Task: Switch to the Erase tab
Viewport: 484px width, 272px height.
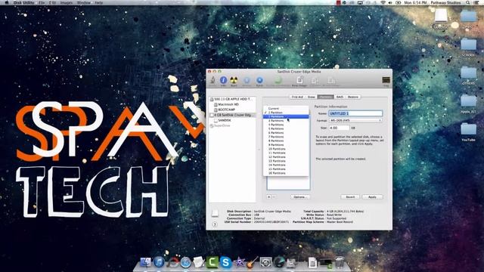Action: [x=311, y=97]
